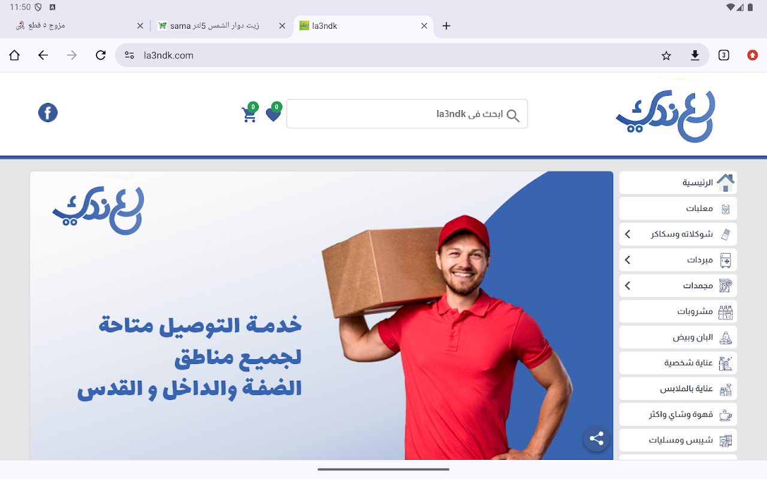Viewport: 767px width, 479px height.
Task: Expand the شوكلاته وسكاكر category arrow
Action: pos(627,234)
